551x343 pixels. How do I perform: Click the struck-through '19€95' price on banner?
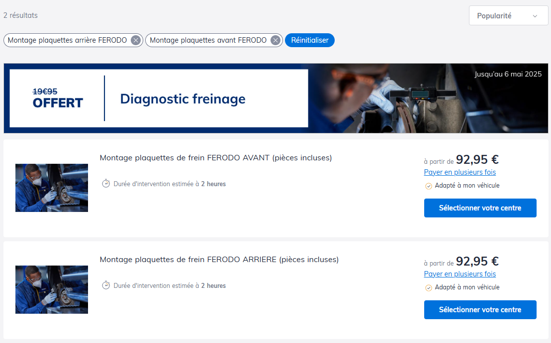pyautogui.click(x=45, y=91)
